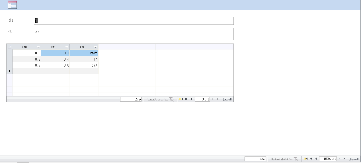Click the empty xb cell in new row
Image resolution: width=361 pixels, height=163 pixels.
click(x=84, y=71)
